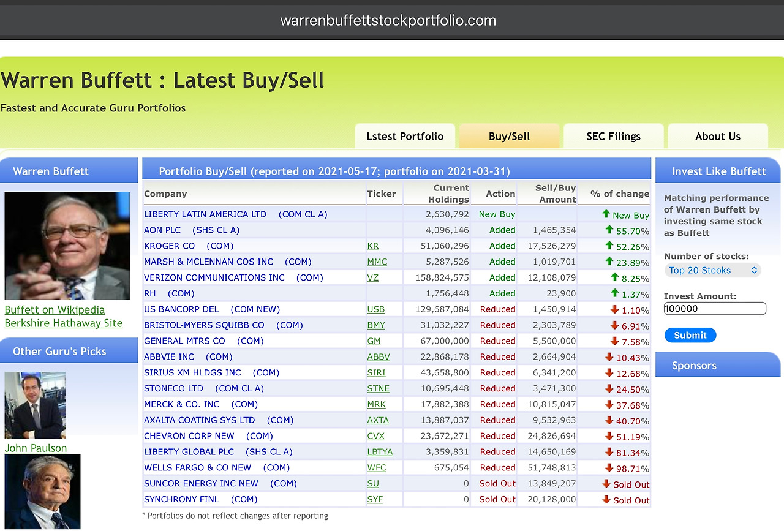Select the LIBERTY LATIN AMERICA LTD company name

pos(205,214)
